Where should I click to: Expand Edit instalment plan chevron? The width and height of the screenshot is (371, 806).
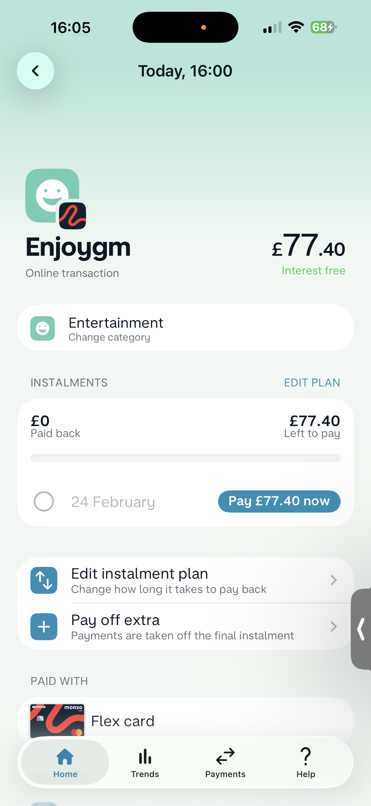[334, 580]
